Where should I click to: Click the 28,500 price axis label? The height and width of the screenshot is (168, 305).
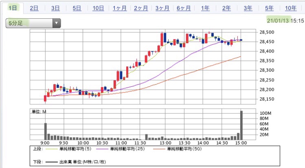(x=267, y=32)
